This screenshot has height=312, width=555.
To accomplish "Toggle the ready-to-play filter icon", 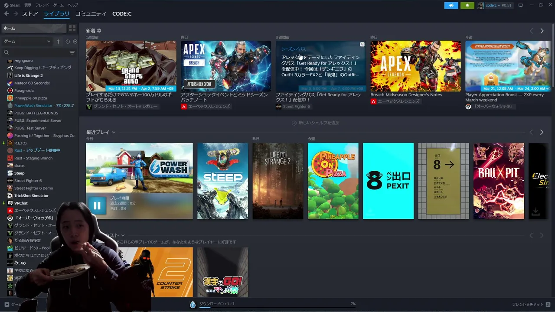I will [75, 42].
